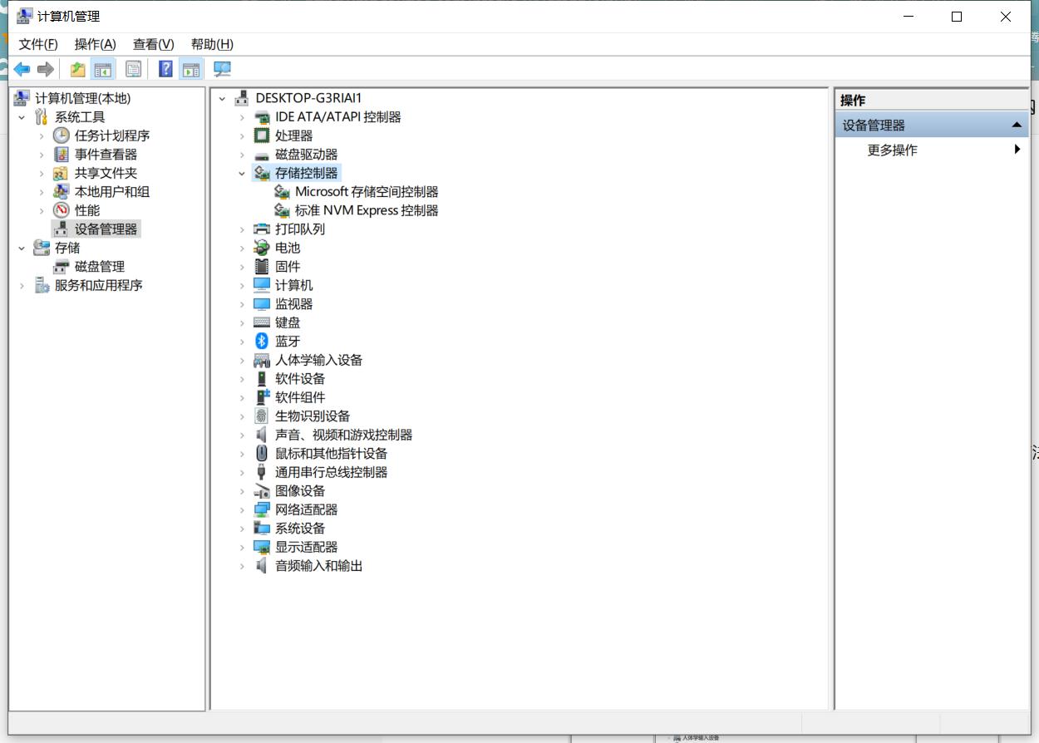Select 磁盘管理 in the left tree
1039x743 pixels.
point(100,267)
